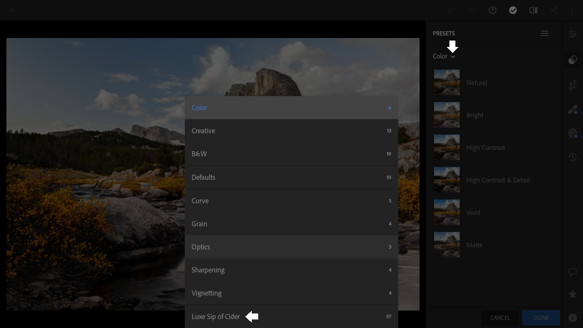The width and height of the screenshot is (583, 328).
Task: Open the three-dot overflow menu
Action: click(x=572, y=10)
